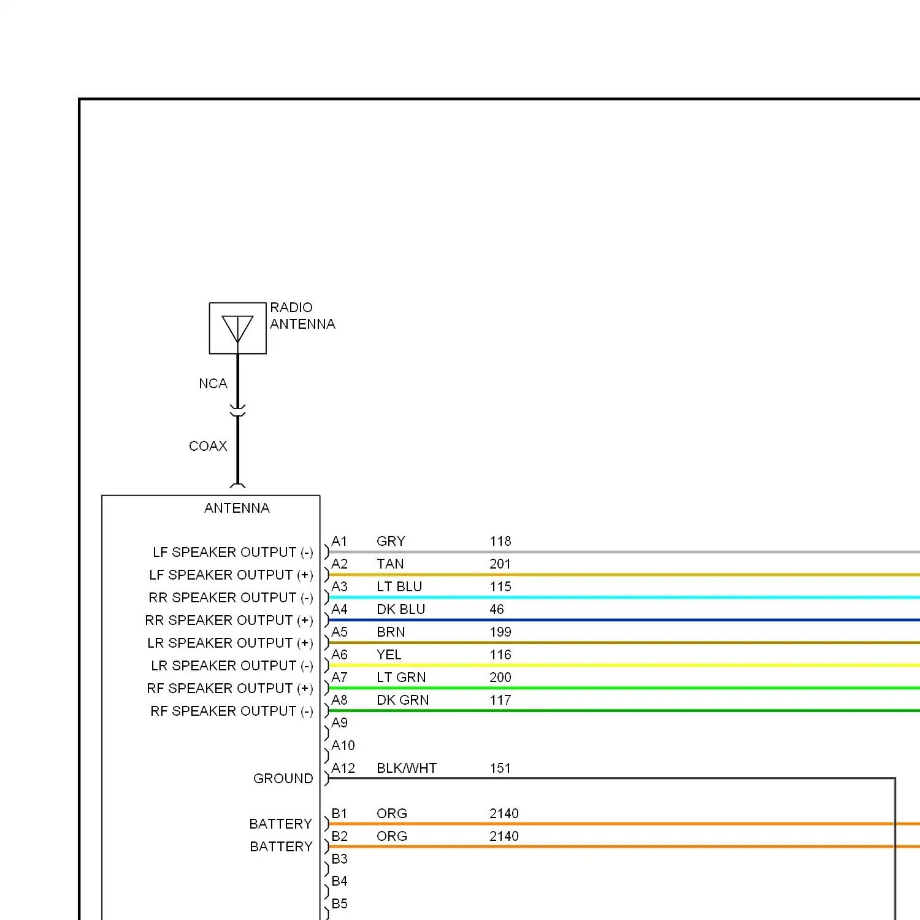The image size is (920, 920).
Task: Click pin label B2
Action: 340,837
